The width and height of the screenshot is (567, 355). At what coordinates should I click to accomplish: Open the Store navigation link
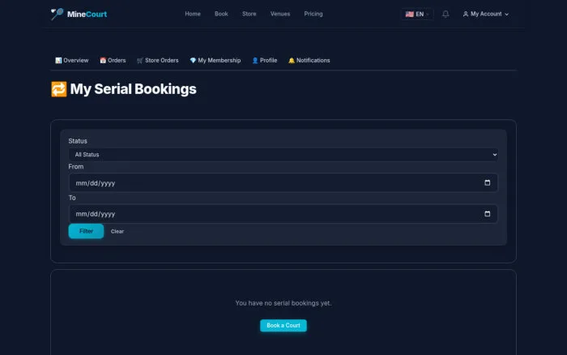click(249, 14)
